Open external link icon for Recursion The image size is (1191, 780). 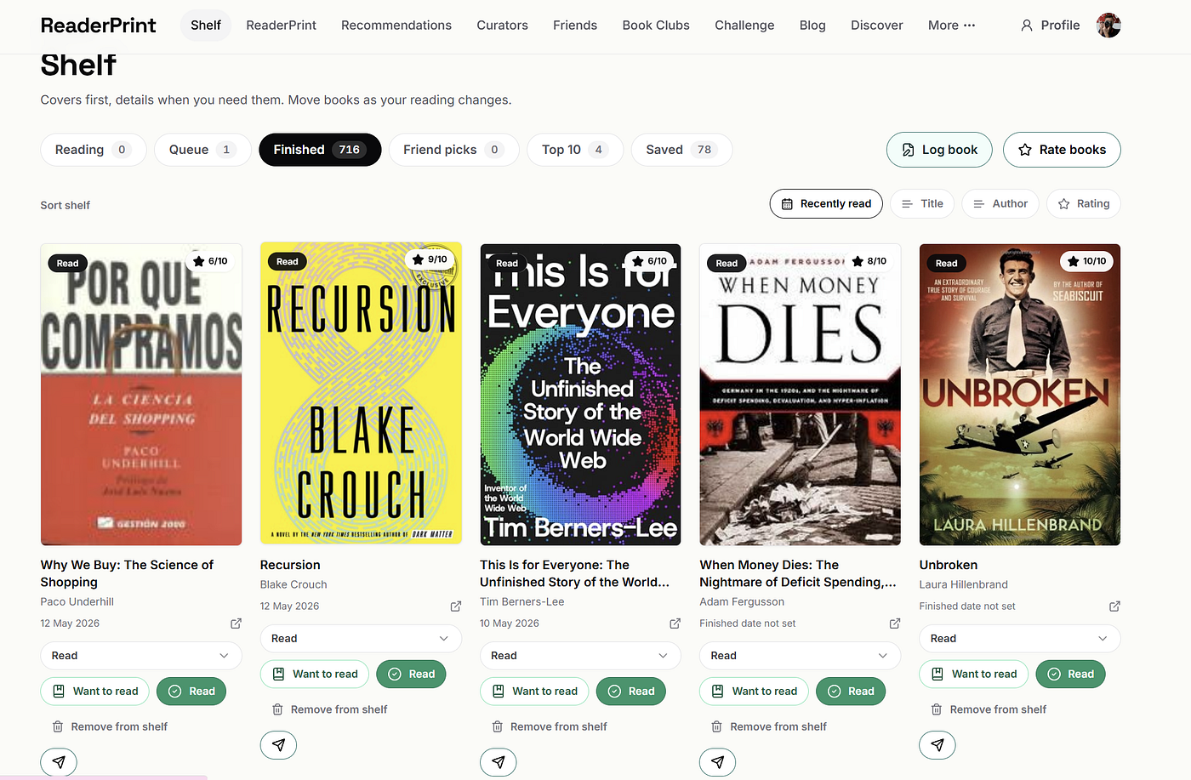[456, 606]
